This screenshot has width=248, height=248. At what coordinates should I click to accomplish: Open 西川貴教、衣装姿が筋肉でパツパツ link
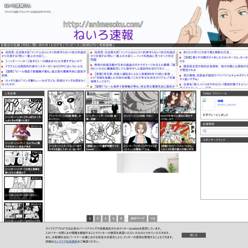point(214,77)
